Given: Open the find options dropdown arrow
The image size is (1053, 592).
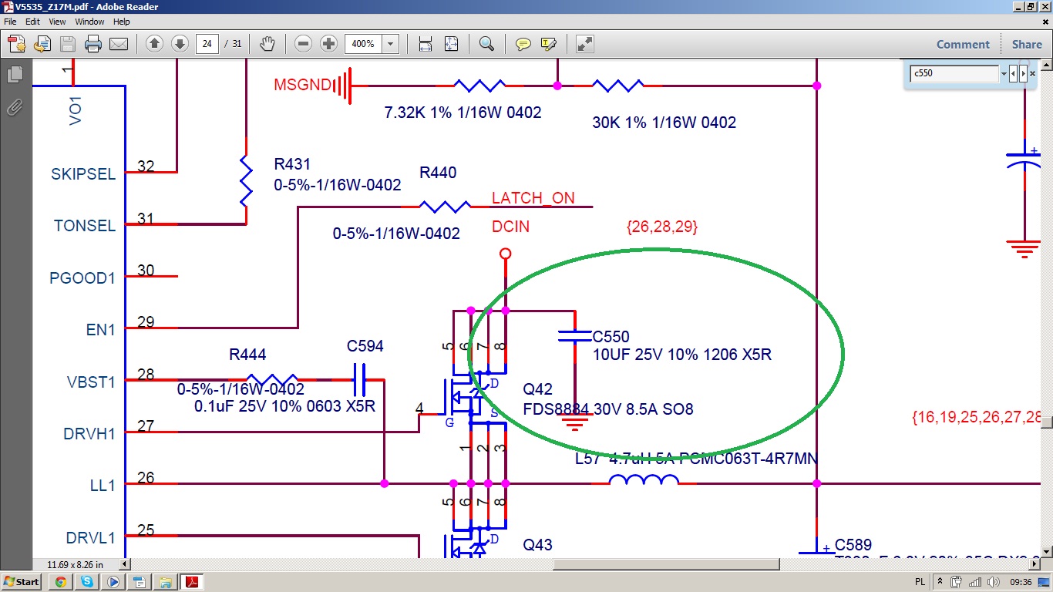Looking at the screenshot, I should [x=1004, y=74].
